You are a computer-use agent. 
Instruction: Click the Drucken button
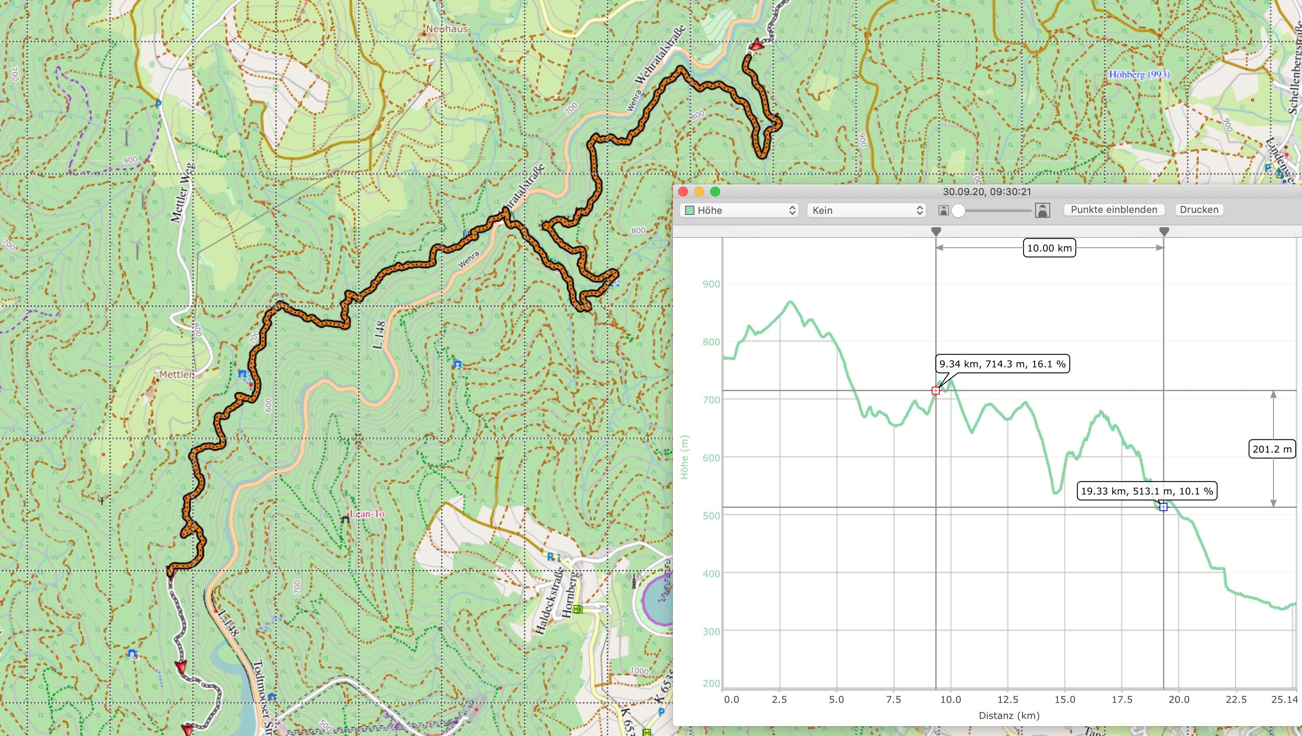(1199, 210)
